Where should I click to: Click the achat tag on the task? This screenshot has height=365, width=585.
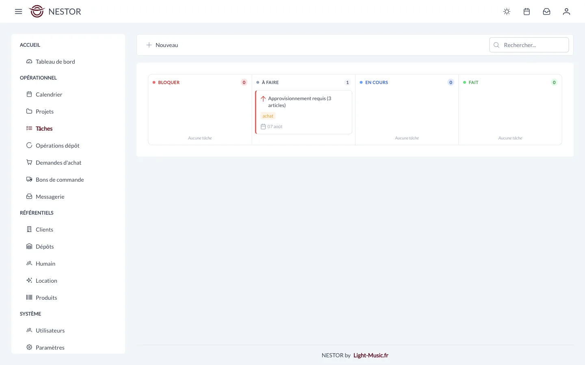pyautogui.click(x=268, y=116)
